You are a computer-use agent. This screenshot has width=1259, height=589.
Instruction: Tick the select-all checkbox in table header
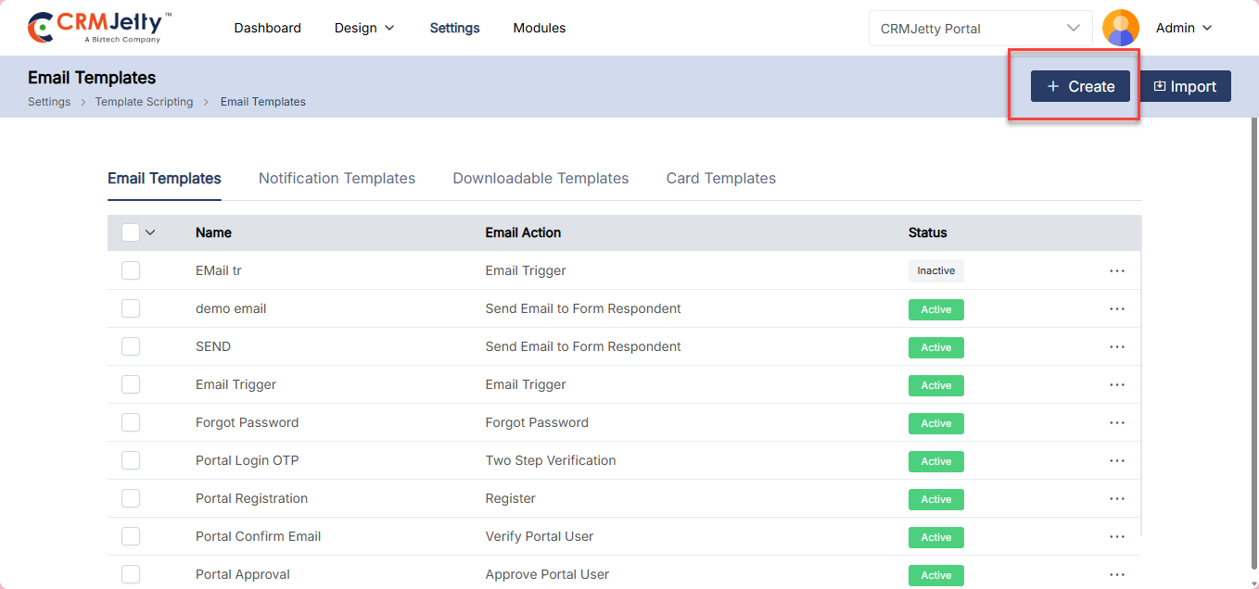point(131,232)
